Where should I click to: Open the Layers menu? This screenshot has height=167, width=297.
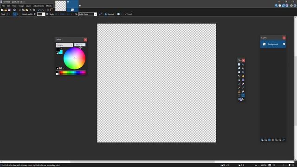point(28,6)
